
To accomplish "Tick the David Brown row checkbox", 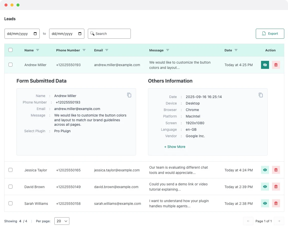I will 10,187.
